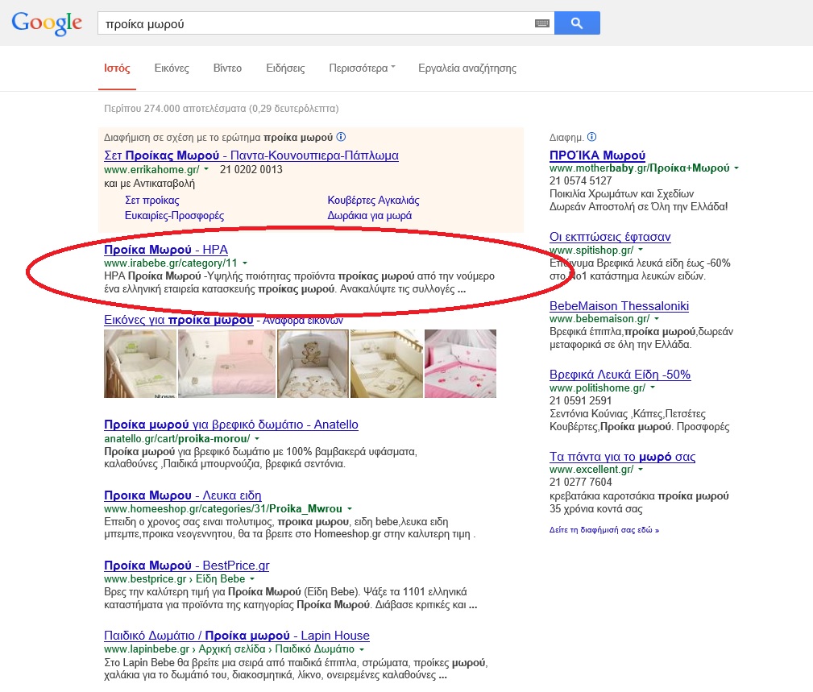Expand arrow next to bestprice.gr Είδη Bebe
The image size is (813, 692).
(252, 579)
